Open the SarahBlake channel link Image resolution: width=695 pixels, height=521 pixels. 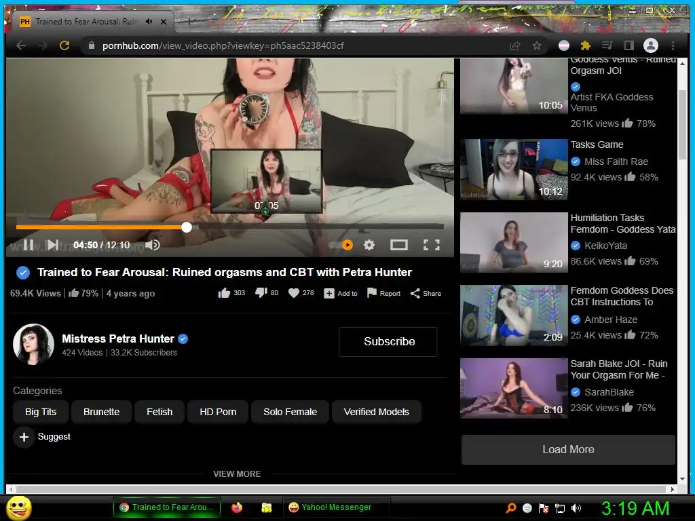[x=609, y=392]
